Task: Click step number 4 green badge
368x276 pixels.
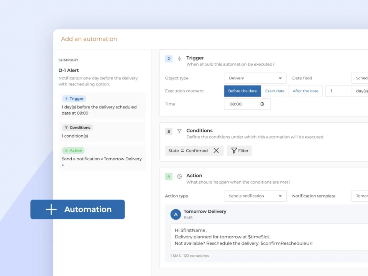Action: coord(169,176)
